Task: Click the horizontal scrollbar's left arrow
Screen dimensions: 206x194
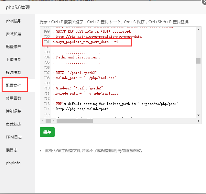Action: pyautogui.click(x=42, y=121)
